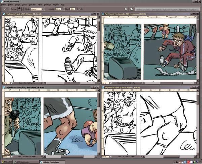Open the Affichage menu
Viewport: 202px width, 164px height.
coord(47,5)
